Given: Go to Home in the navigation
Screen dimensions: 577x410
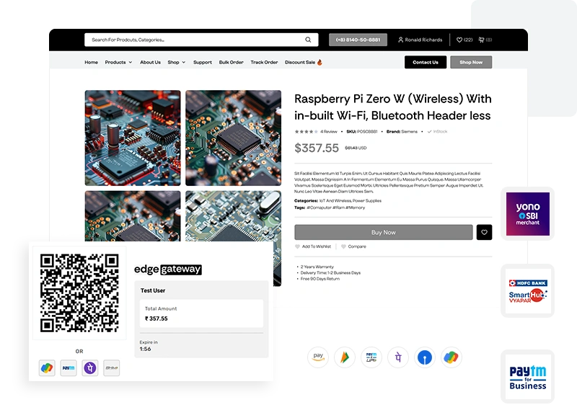Looking at the screenshot, I should click(x=92, y=62).
